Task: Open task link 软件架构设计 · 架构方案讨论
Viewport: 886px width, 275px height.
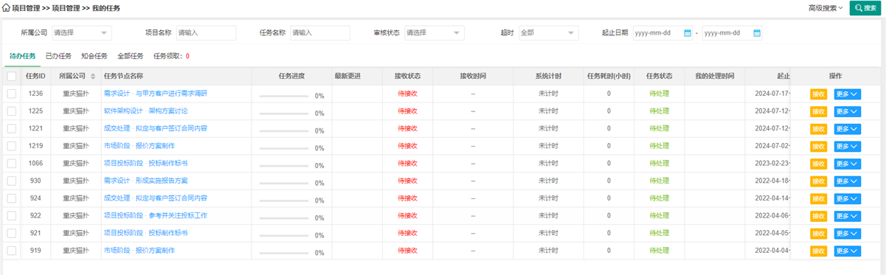Action: [146, 111]
